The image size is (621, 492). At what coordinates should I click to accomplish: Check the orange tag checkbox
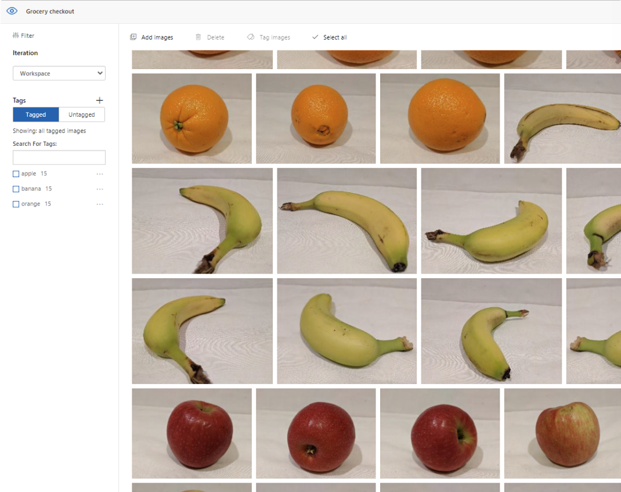click(x=16, y=204)
